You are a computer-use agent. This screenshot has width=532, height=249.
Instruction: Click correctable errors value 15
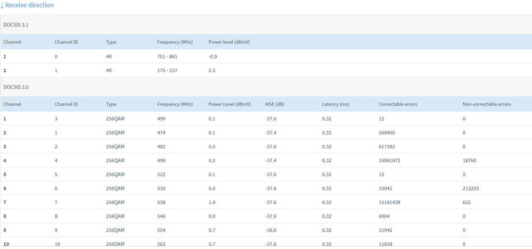(381, 175)
